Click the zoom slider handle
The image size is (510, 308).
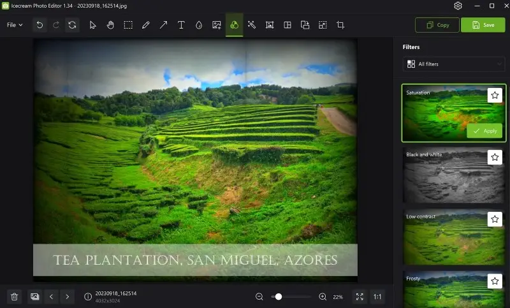point(279,297)
